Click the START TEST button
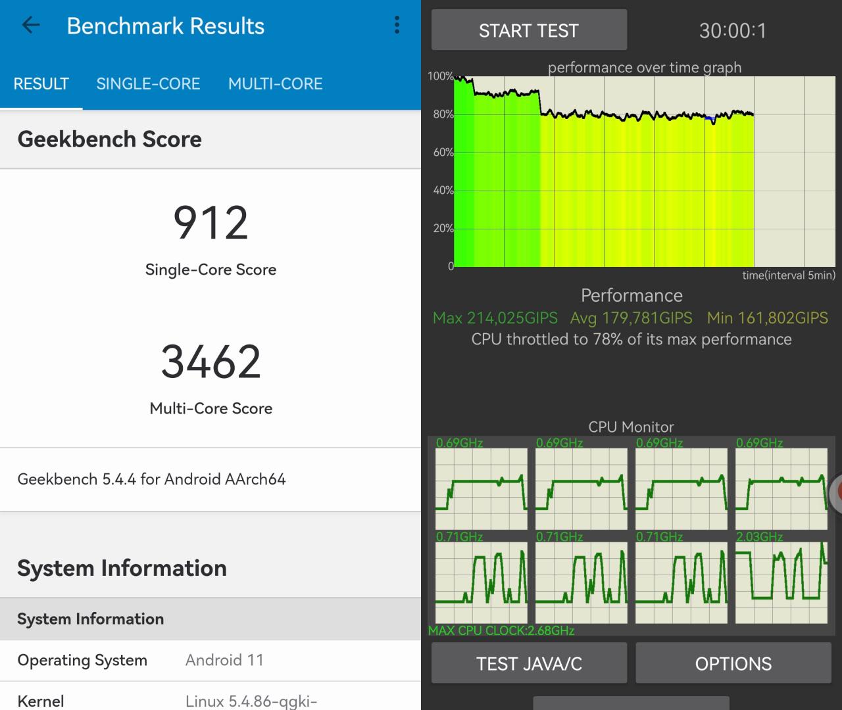Screen dimensions: 842x710 point(529,30)
